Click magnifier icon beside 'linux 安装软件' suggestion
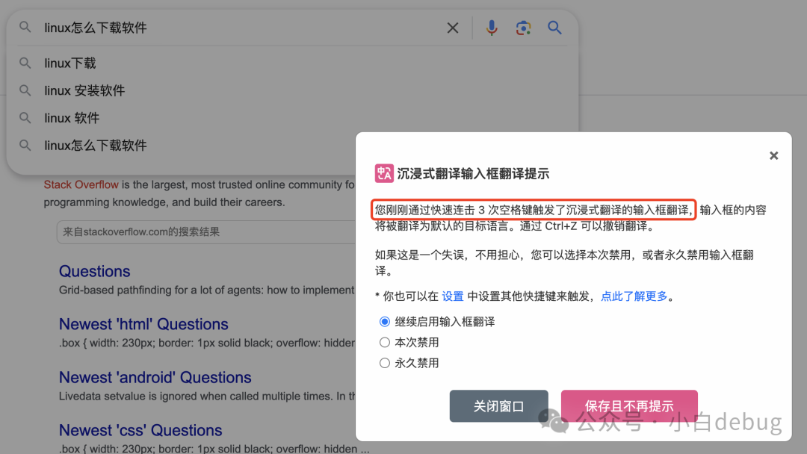Image resolution: width=807 pixels, height=454 pixels. (25, 90)
